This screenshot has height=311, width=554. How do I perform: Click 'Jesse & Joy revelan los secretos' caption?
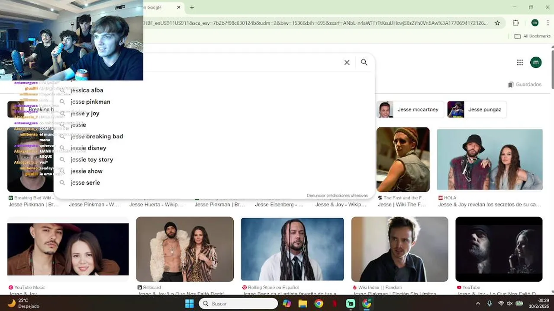click(490, 205)
